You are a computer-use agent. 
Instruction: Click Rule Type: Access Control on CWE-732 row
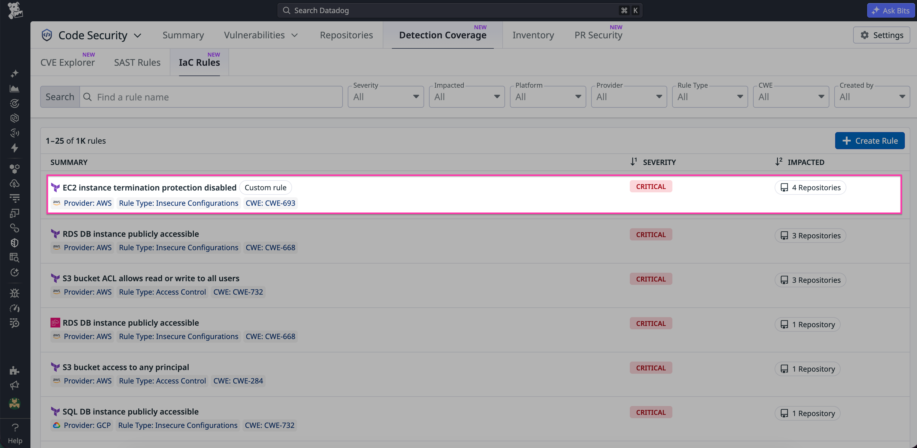162,292
